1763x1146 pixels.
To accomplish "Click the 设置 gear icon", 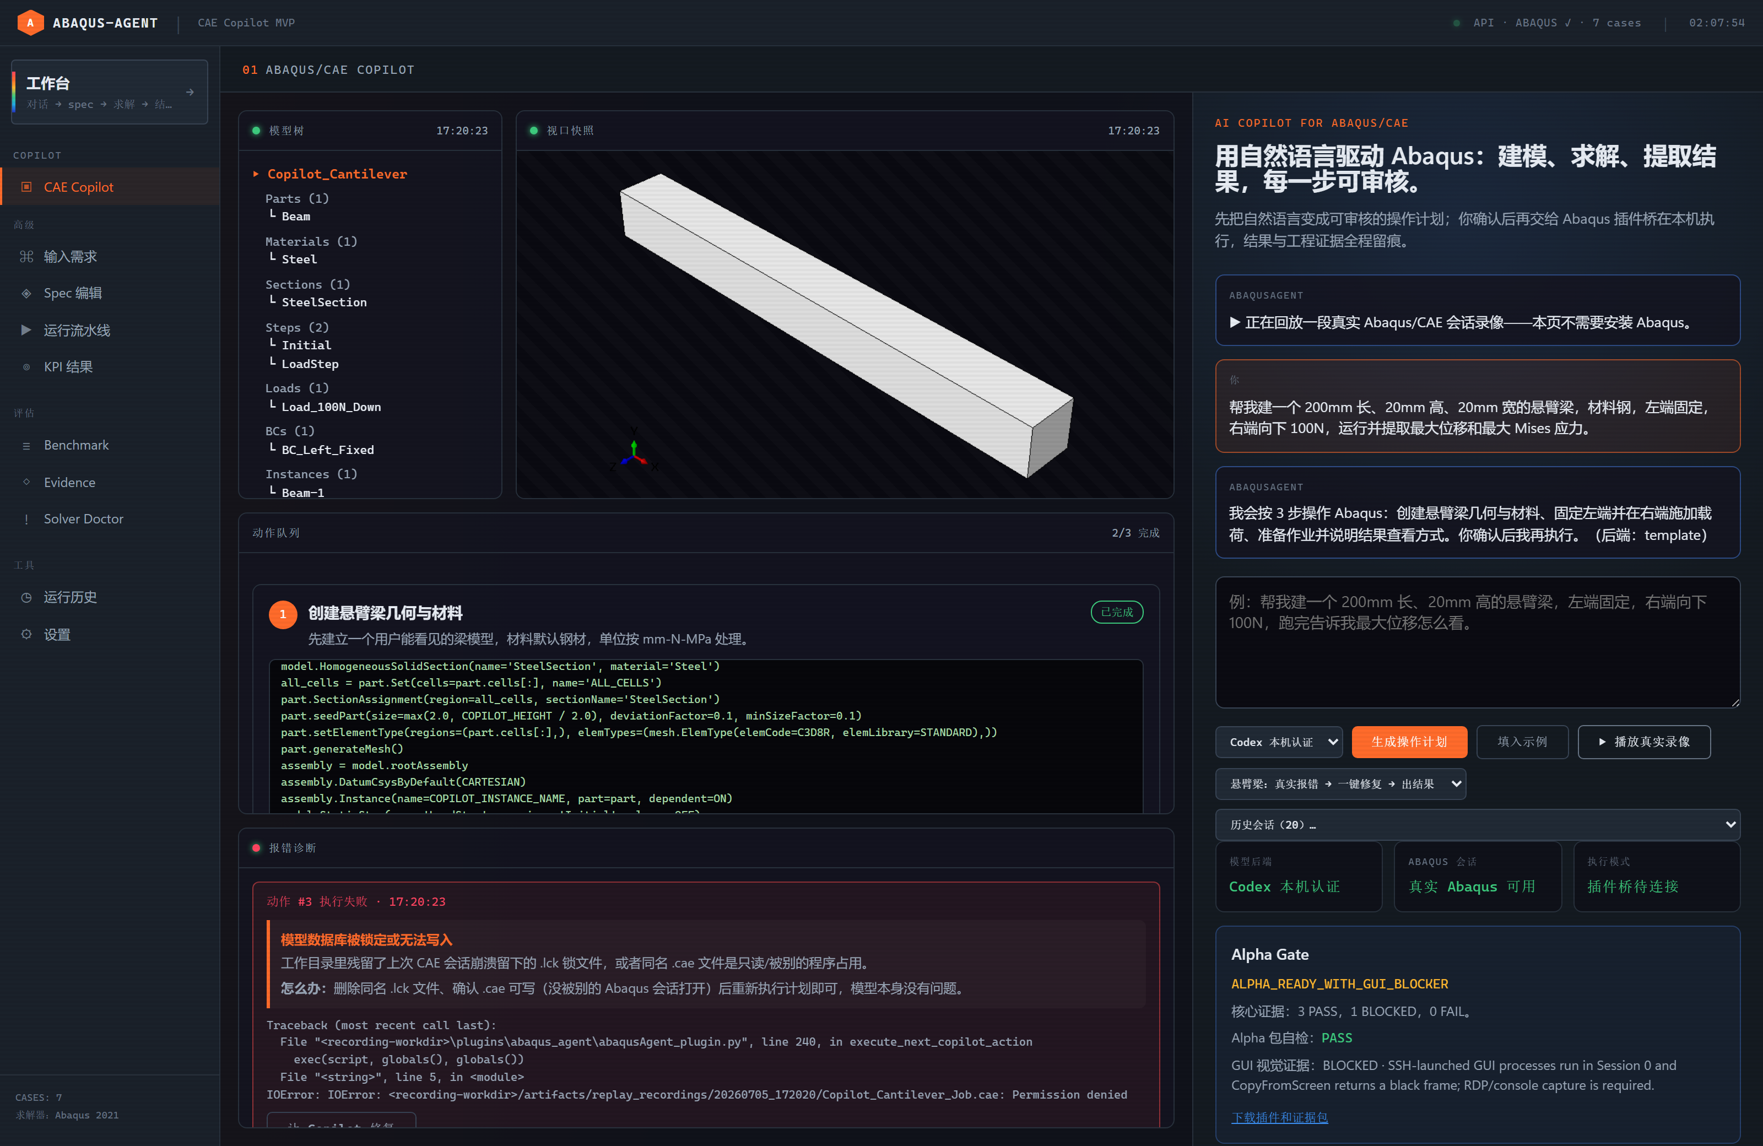I will point(26,634).
